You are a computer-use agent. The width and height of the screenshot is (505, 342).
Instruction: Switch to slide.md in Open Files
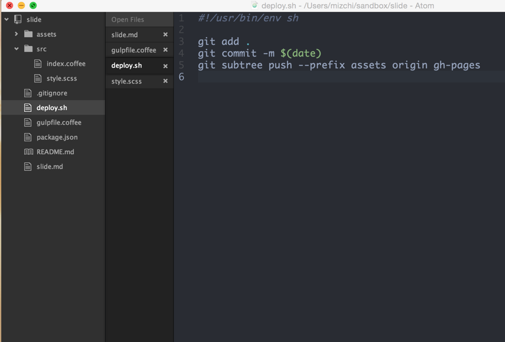tap(124, 35)
